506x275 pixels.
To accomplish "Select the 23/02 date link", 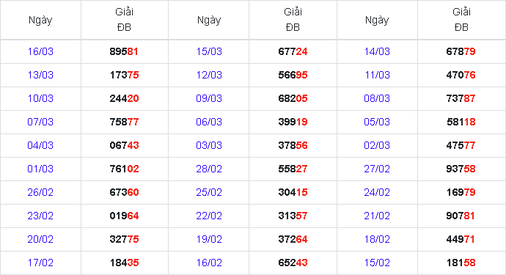I will (40, 216).
